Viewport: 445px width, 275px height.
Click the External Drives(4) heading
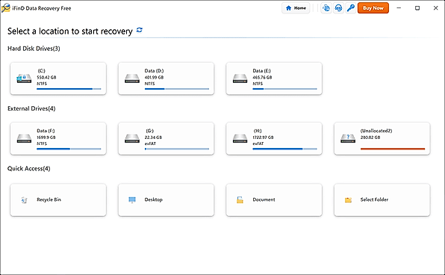(31, 108)
